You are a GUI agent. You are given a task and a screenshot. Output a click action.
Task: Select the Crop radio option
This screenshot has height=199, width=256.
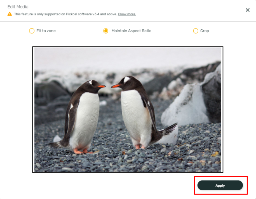click(196, 31)
